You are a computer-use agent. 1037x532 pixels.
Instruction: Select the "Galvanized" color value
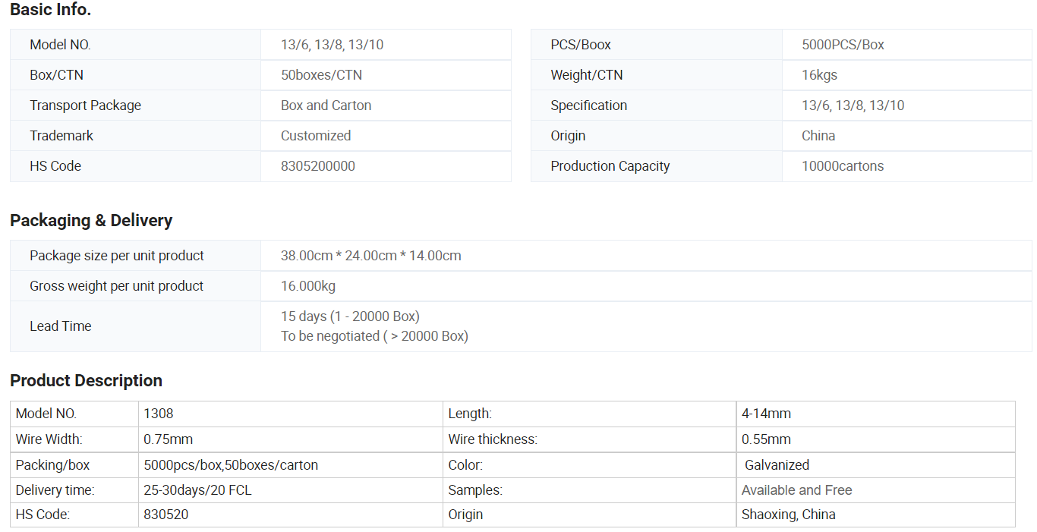tap(777, 465)
